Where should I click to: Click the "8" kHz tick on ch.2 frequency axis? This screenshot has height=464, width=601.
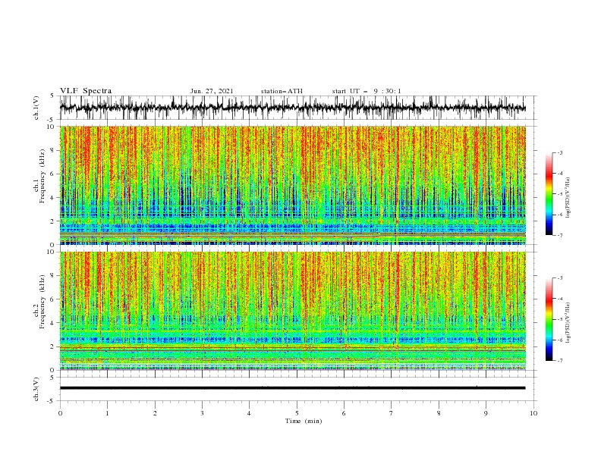click(x=54, y=276)
